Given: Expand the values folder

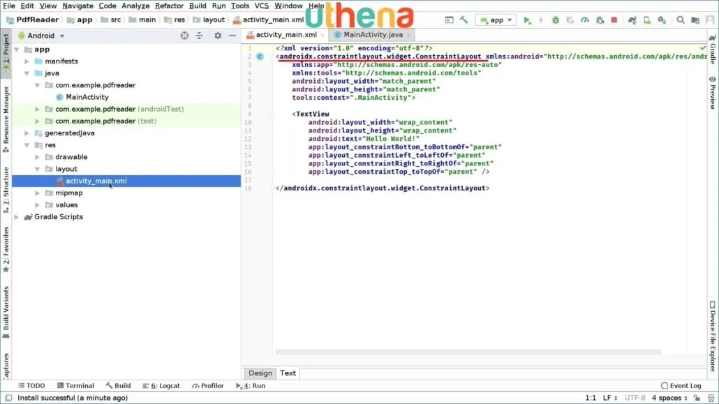Looking at the screenshot, I should (38, 205).
